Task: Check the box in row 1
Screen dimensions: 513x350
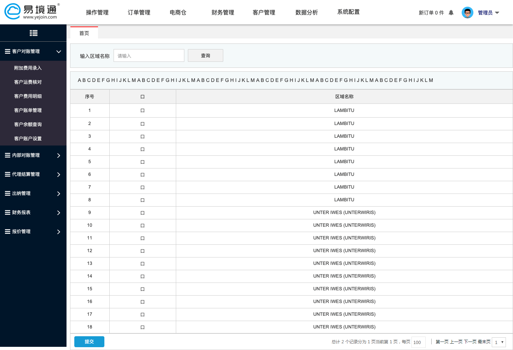Action: (143, 111)
